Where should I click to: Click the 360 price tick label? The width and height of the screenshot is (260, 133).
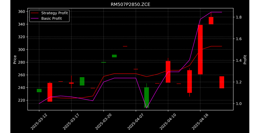22,12
